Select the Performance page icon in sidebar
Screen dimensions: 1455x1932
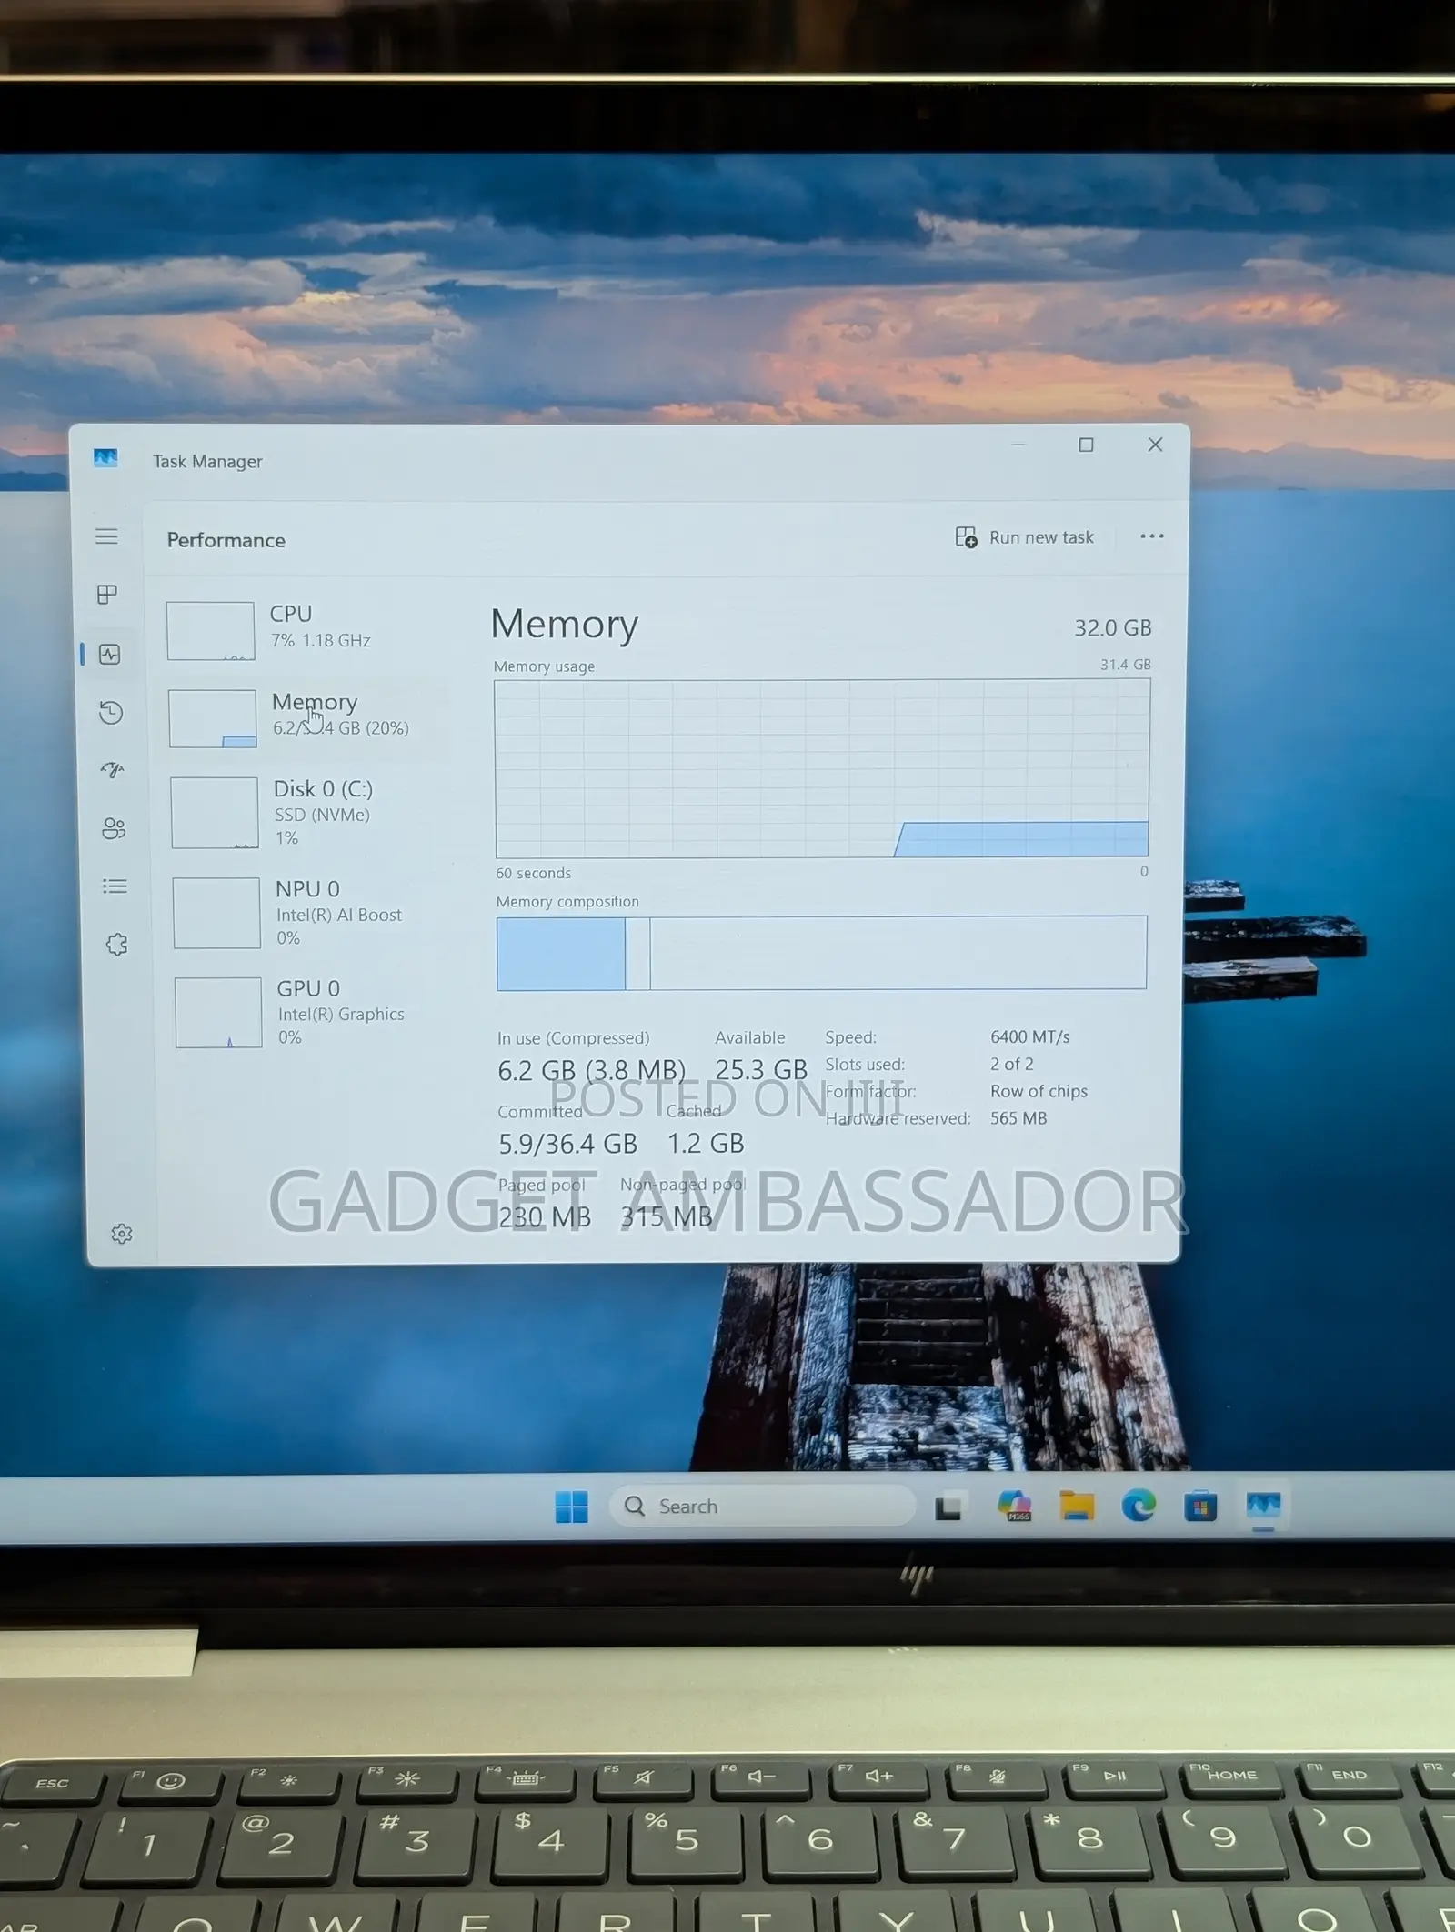(110, 654)
